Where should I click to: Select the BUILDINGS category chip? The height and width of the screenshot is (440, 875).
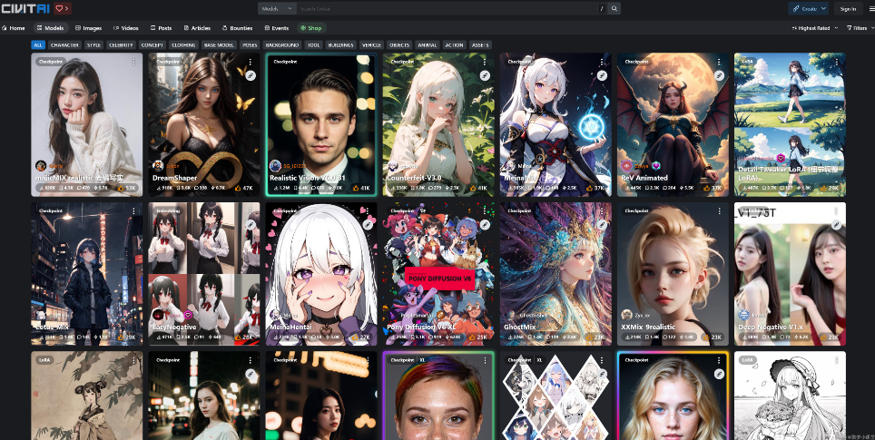pos(340,45)
